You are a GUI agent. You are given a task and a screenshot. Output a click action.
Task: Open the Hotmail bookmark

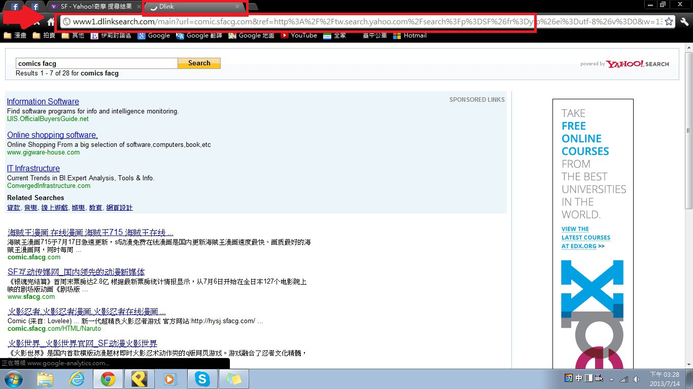(x=409, y=35)
